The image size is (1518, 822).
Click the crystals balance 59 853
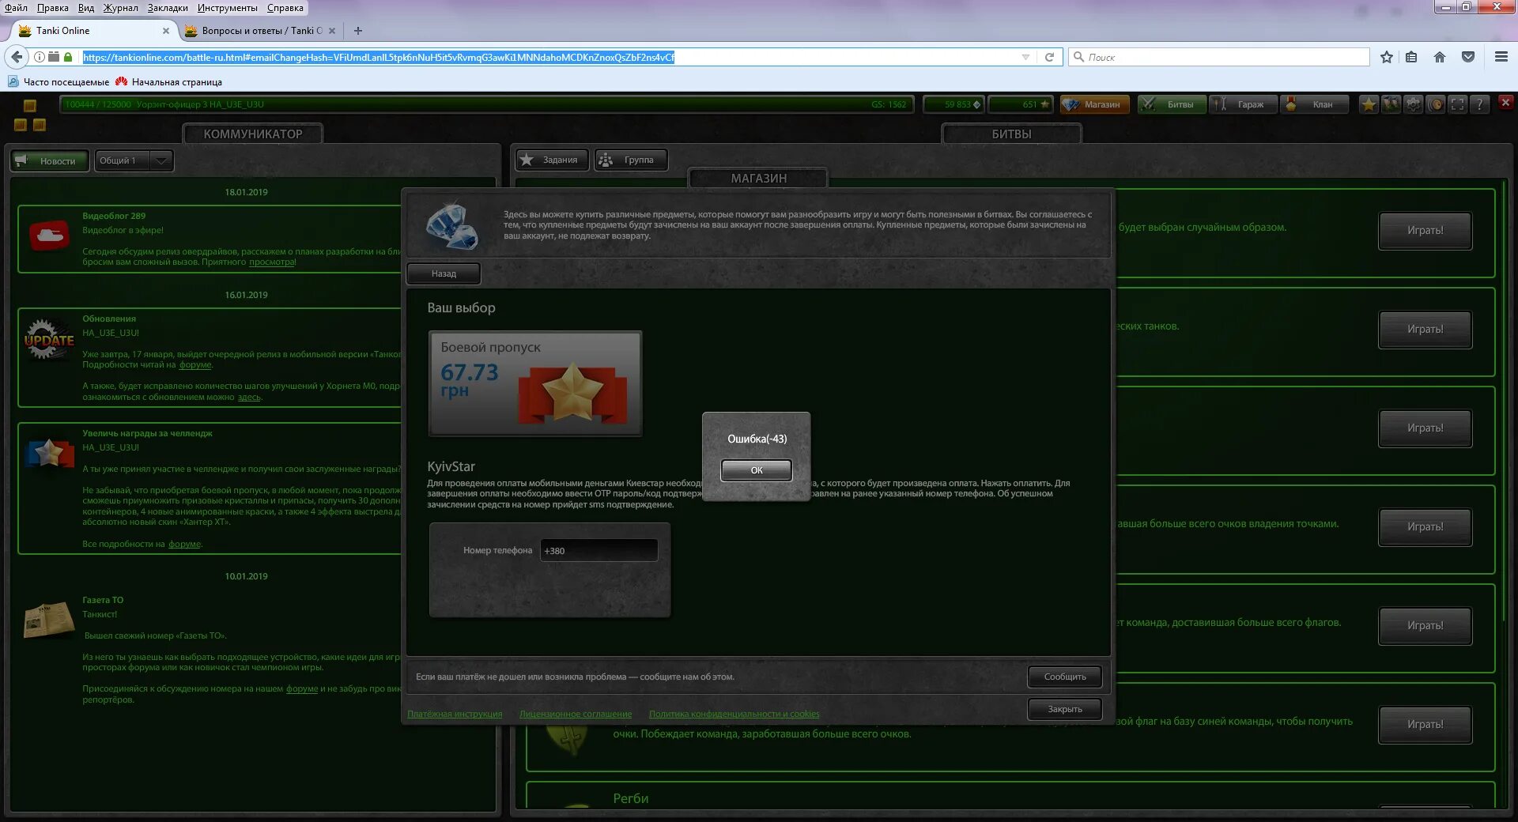[954, 104]
